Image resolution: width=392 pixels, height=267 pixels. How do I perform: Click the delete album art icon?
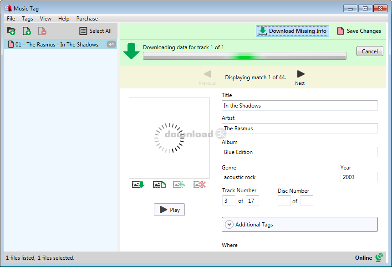pyautogui.click(x=199, y=185)
